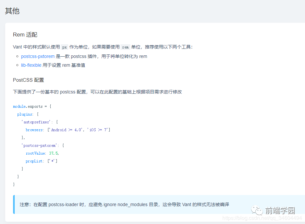Select the Rem 适配 heading
305x224 pixels.
[x=27, y=35]
